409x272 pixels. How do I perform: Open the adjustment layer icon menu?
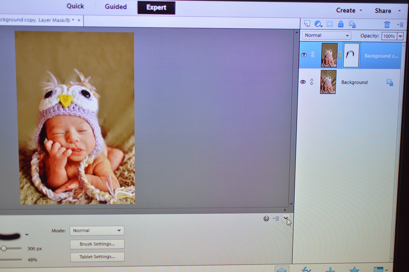318,24
